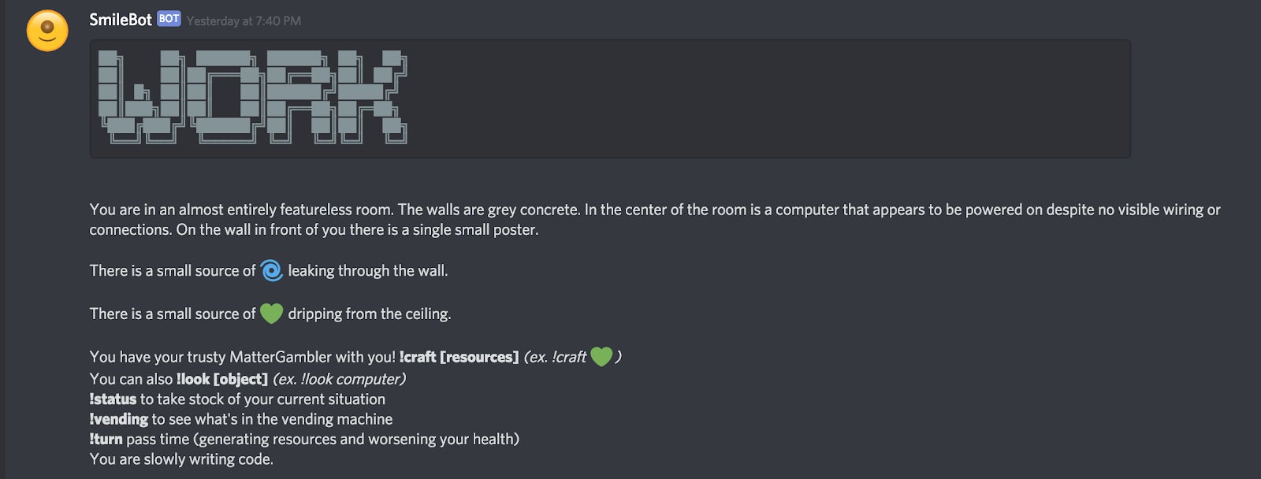The height and width of the screenshot is (479, 1261).
Task: Click the 'Yesterday at 7:40 PM' timestamp
Action: pos(244,21)
